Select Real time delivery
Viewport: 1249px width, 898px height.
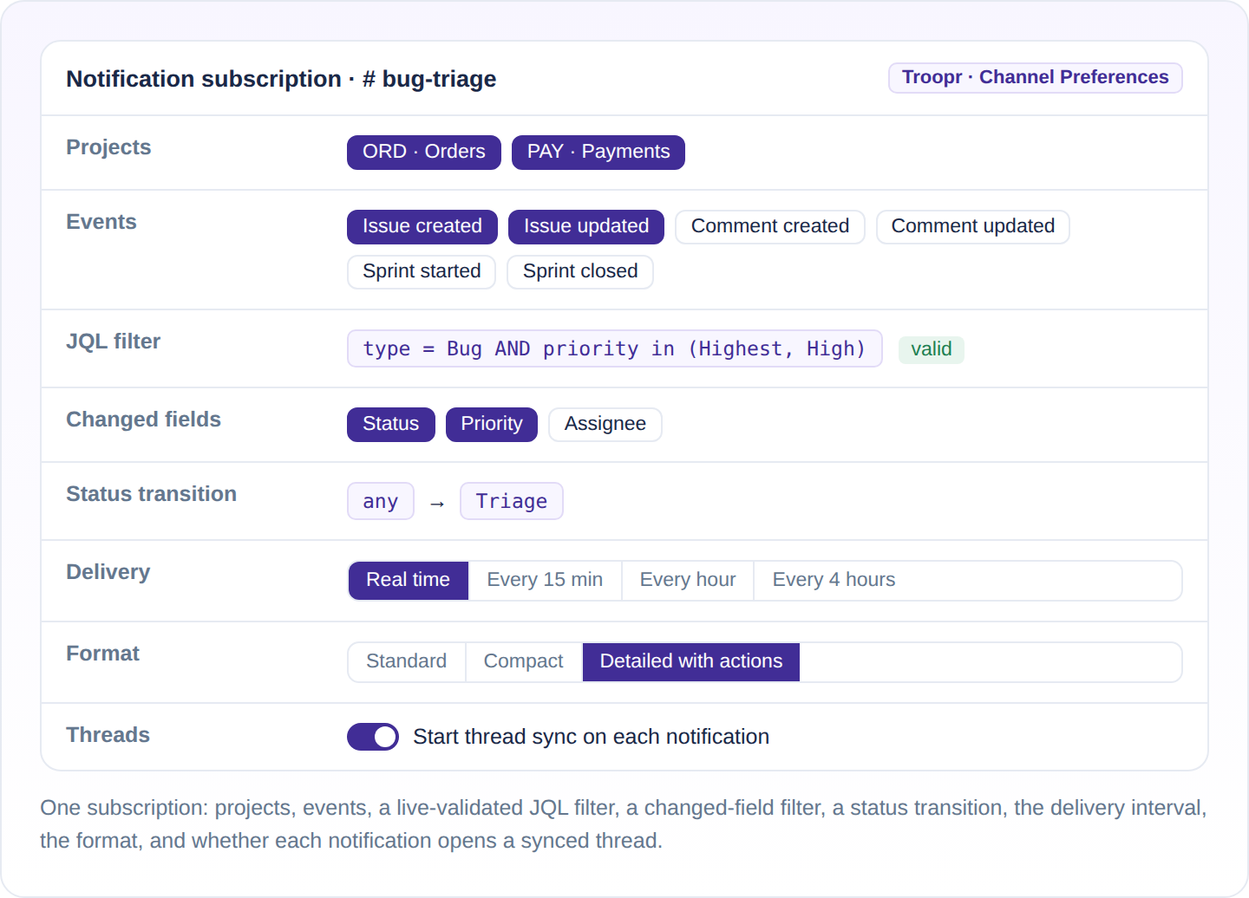click(x=408, y=581)
